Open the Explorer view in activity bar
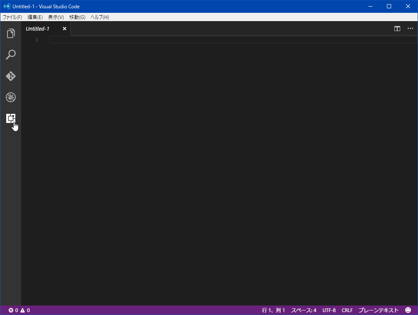418x315 pixels. (11, 34)
